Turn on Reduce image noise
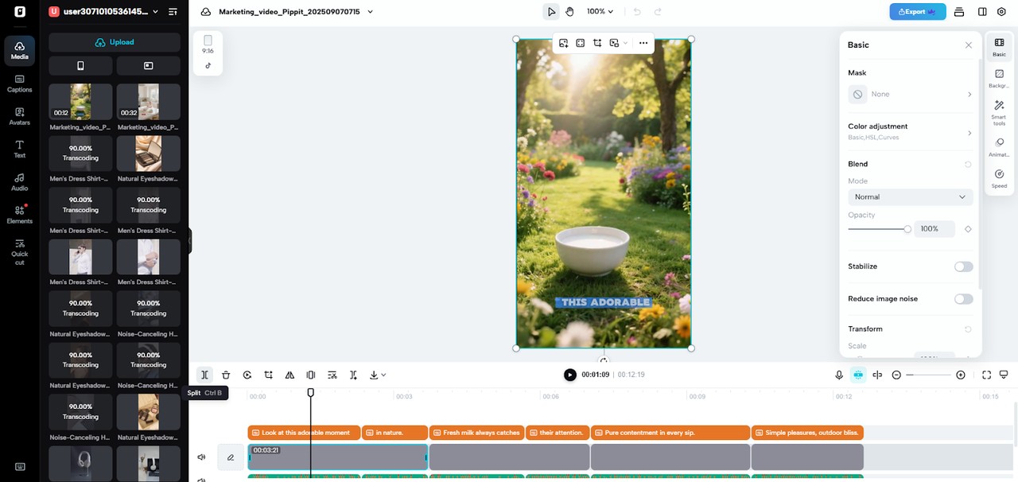The width and height of the screenshot is (1018, 482). coord(963,299)
